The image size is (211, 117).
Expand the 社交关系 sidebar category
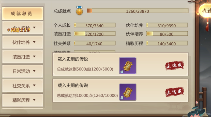[x=22, y=86]
